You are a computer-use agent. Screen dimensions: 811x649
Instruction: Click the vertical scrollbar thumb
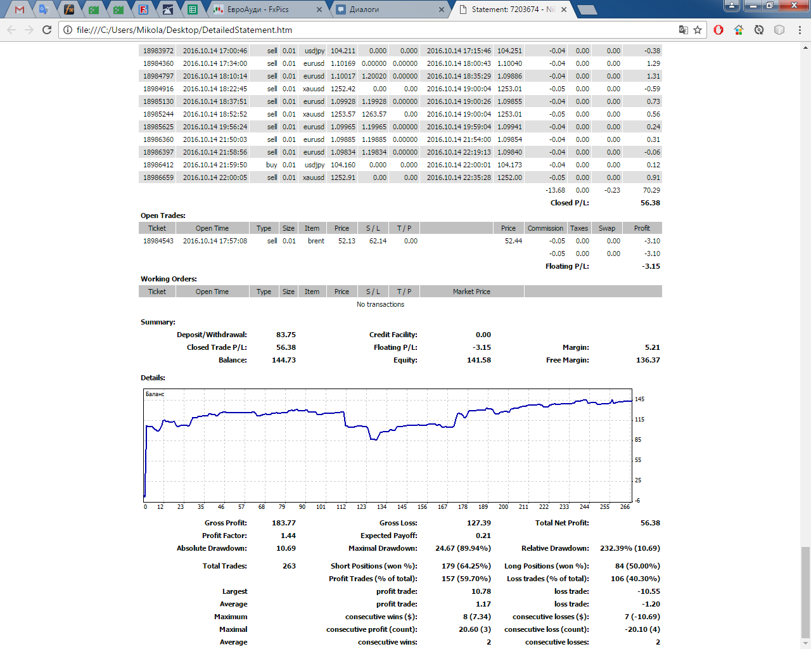[805, 593]
